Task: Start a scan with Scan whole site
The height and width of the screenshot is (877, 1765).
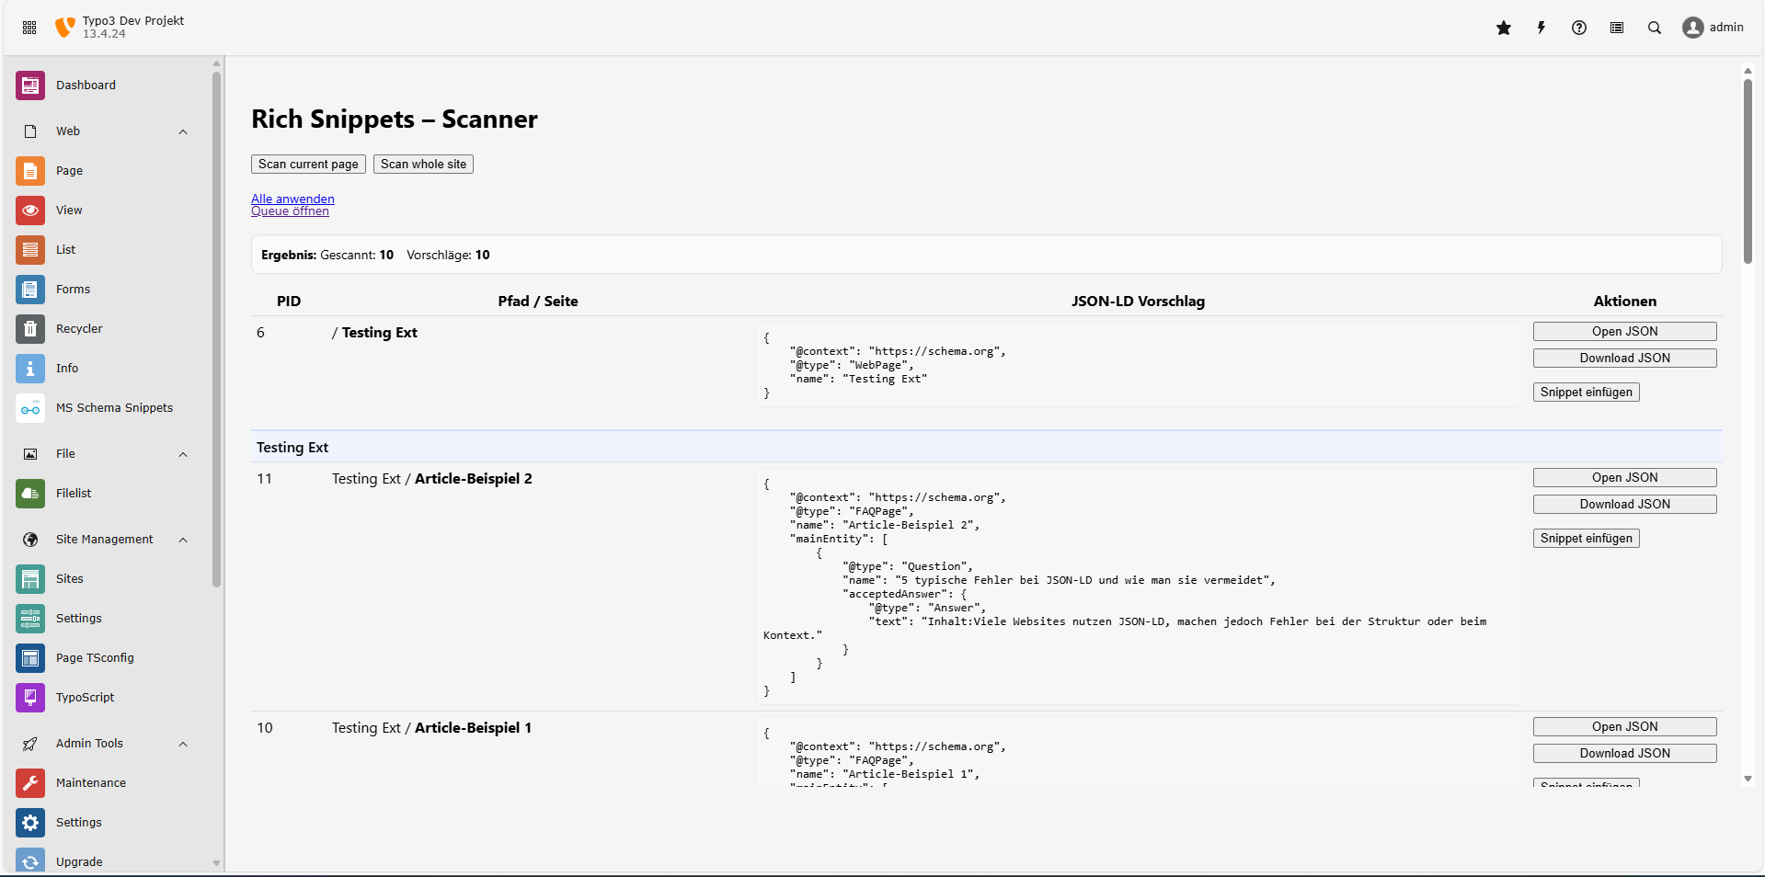Action: (422, 164)
